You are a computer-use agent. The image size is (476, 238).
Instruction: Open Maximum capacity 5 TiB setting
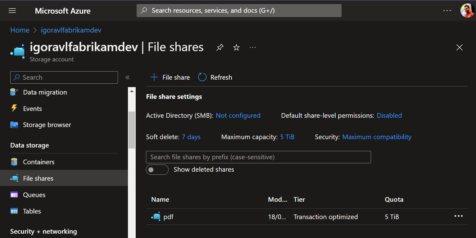tap(287, 137)
